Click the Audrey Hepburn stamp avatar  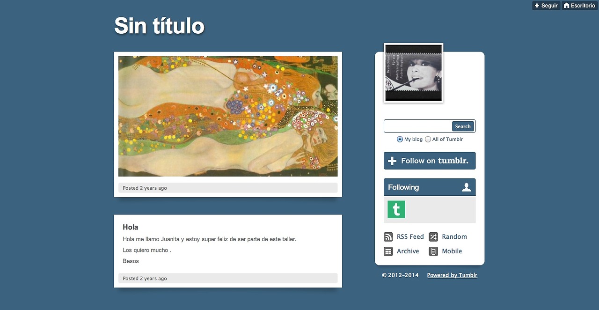[413, 73]
